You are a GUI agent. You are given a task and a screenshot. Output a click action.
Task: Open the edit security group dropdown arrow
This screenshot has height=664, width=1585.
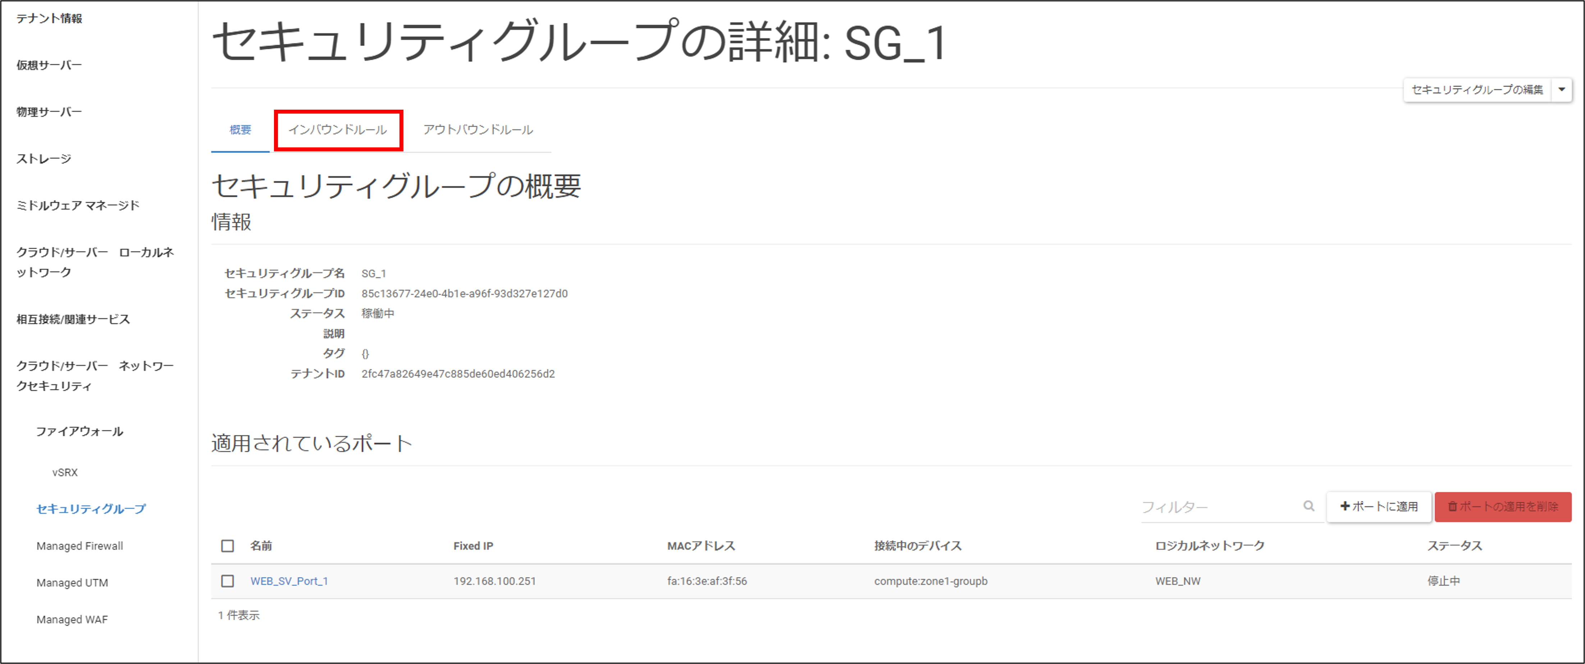tap(1562, 90)
